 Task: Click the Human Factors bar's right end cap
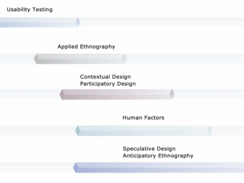click(x=210, y=131)
